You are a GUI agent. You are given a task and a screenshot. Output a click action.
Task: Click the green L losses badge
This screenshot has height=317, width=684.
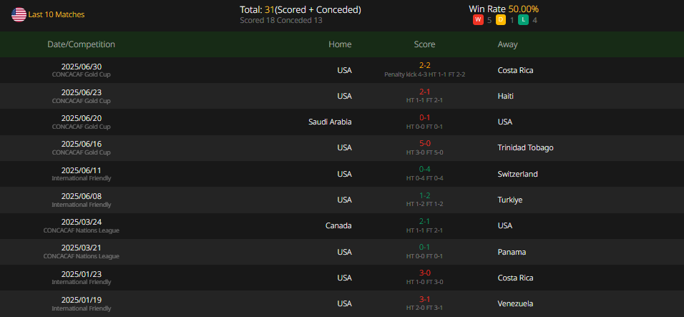(524, 20)
